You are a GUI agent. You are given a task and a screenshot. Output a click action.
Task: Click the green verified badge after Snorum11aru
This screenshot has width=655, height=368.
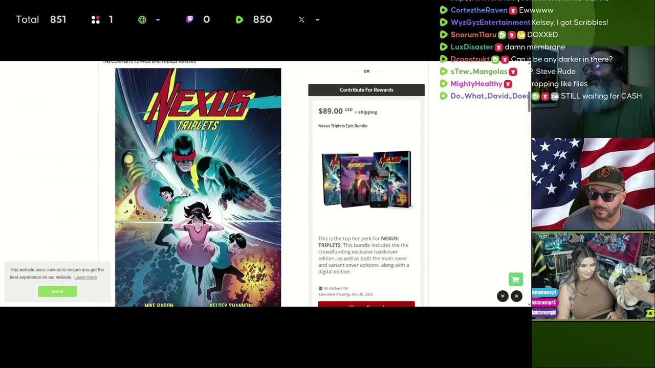[502, 35]
